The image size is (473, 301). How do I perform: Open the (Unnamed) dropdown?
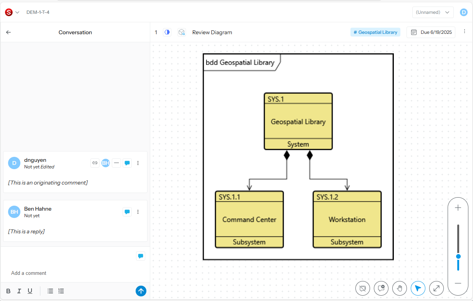point(433,12)
